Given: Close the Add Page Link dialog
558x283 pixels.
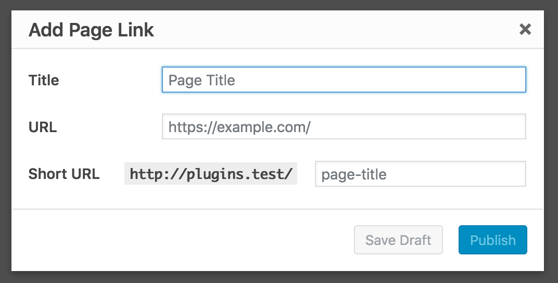Looking at the screenshot, I should pos(525,30).
